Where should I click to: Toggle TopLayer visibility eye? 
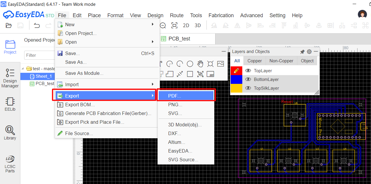[248, 71]
